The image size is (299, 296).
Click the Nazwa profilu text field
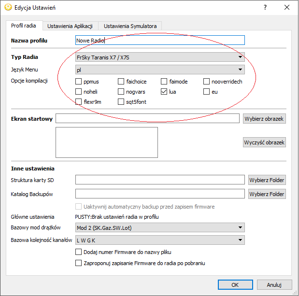click(x=160, y=40)
